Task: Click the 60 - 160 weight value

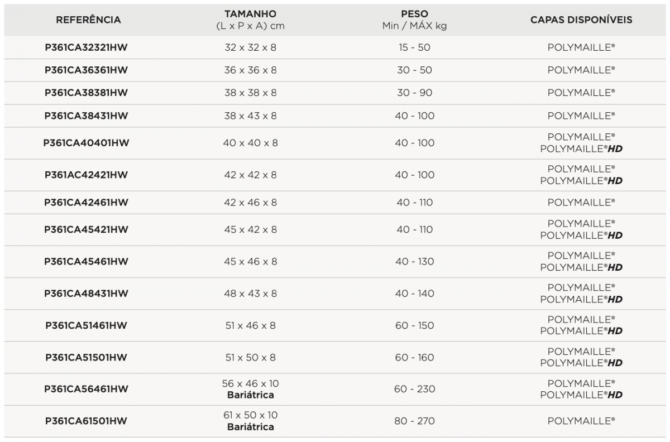Action: pos(414,357)
